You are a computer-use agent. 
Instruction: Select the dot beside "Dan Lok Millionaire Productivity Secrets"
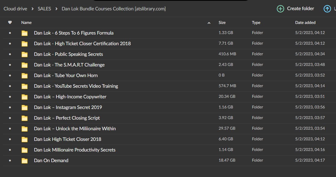(10, 150)
